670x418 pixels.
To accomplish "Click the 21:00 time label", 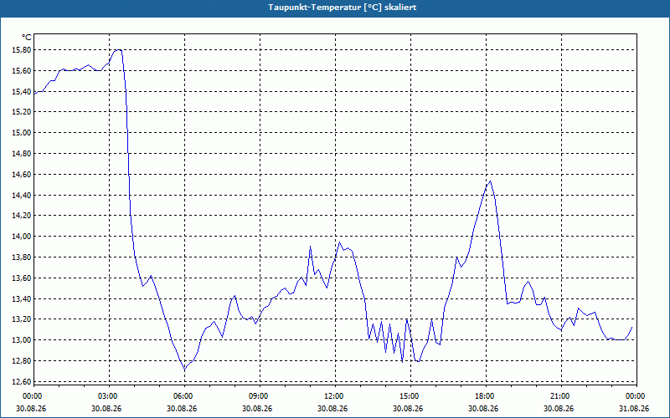I will click(559, 396).
